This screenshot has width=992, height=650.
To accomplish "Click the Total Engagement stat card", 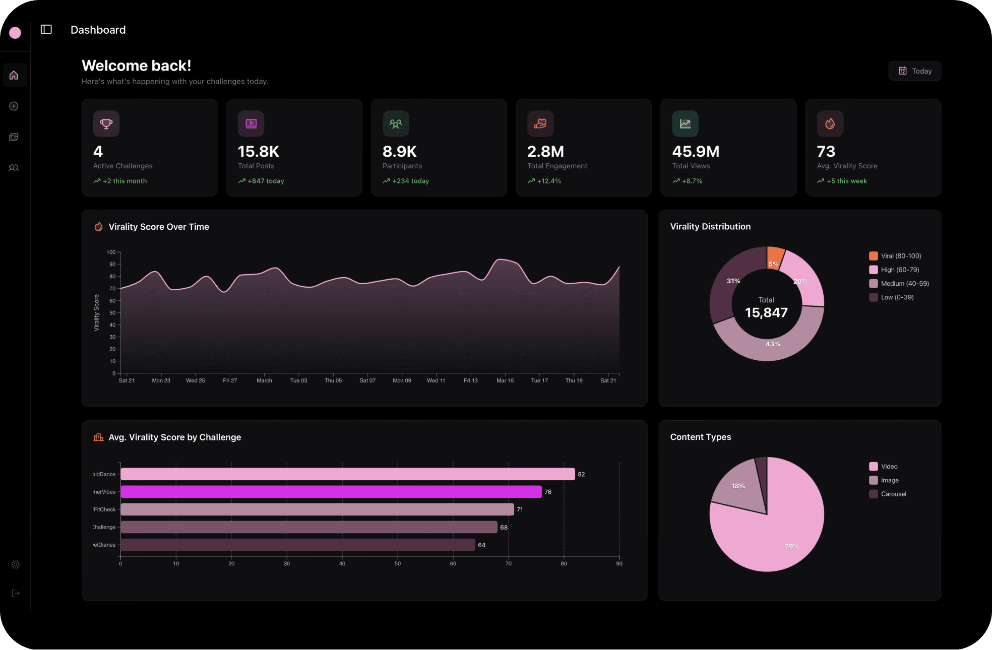I will 583,148.
